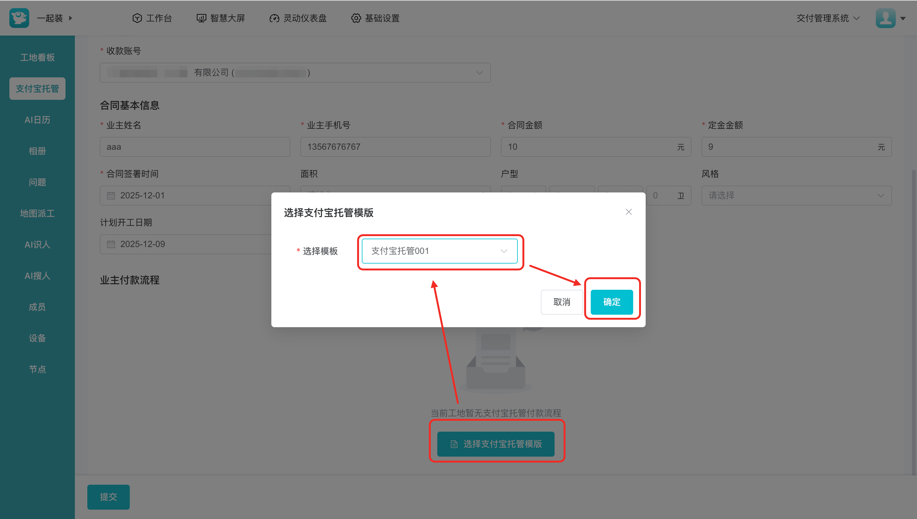
Task: Click the 工作台 cube icon
Action: (137, 18)
